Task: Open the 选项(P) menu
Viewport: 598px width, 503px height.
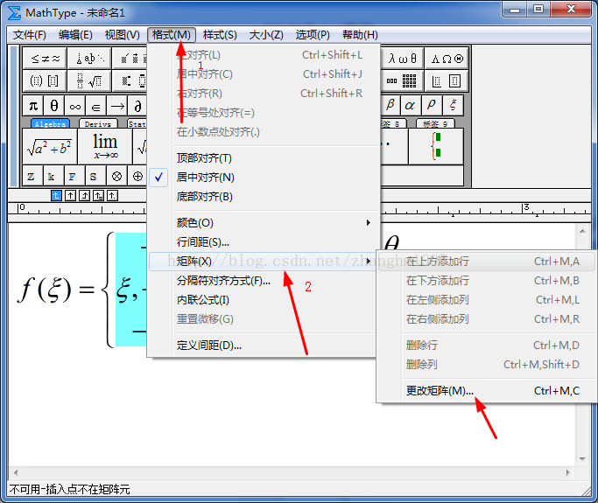Action: point(313,35)
